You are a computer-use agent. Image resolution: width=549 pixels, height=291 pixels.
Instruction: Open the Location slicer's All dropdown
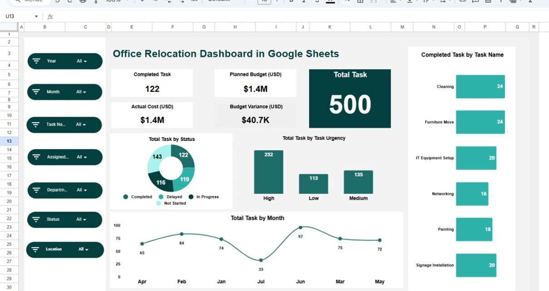click(83, 249)
